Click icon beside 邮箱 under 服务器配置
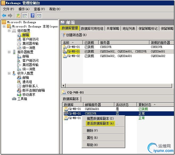This screenshot has height=155, width=175. coord(19,56)
